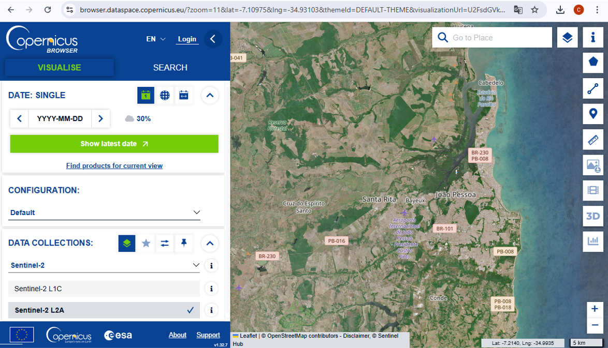Collapse the Date section chevron
Image resolution: width=608 pixels, height=348 pixels.
click(209, 95)
